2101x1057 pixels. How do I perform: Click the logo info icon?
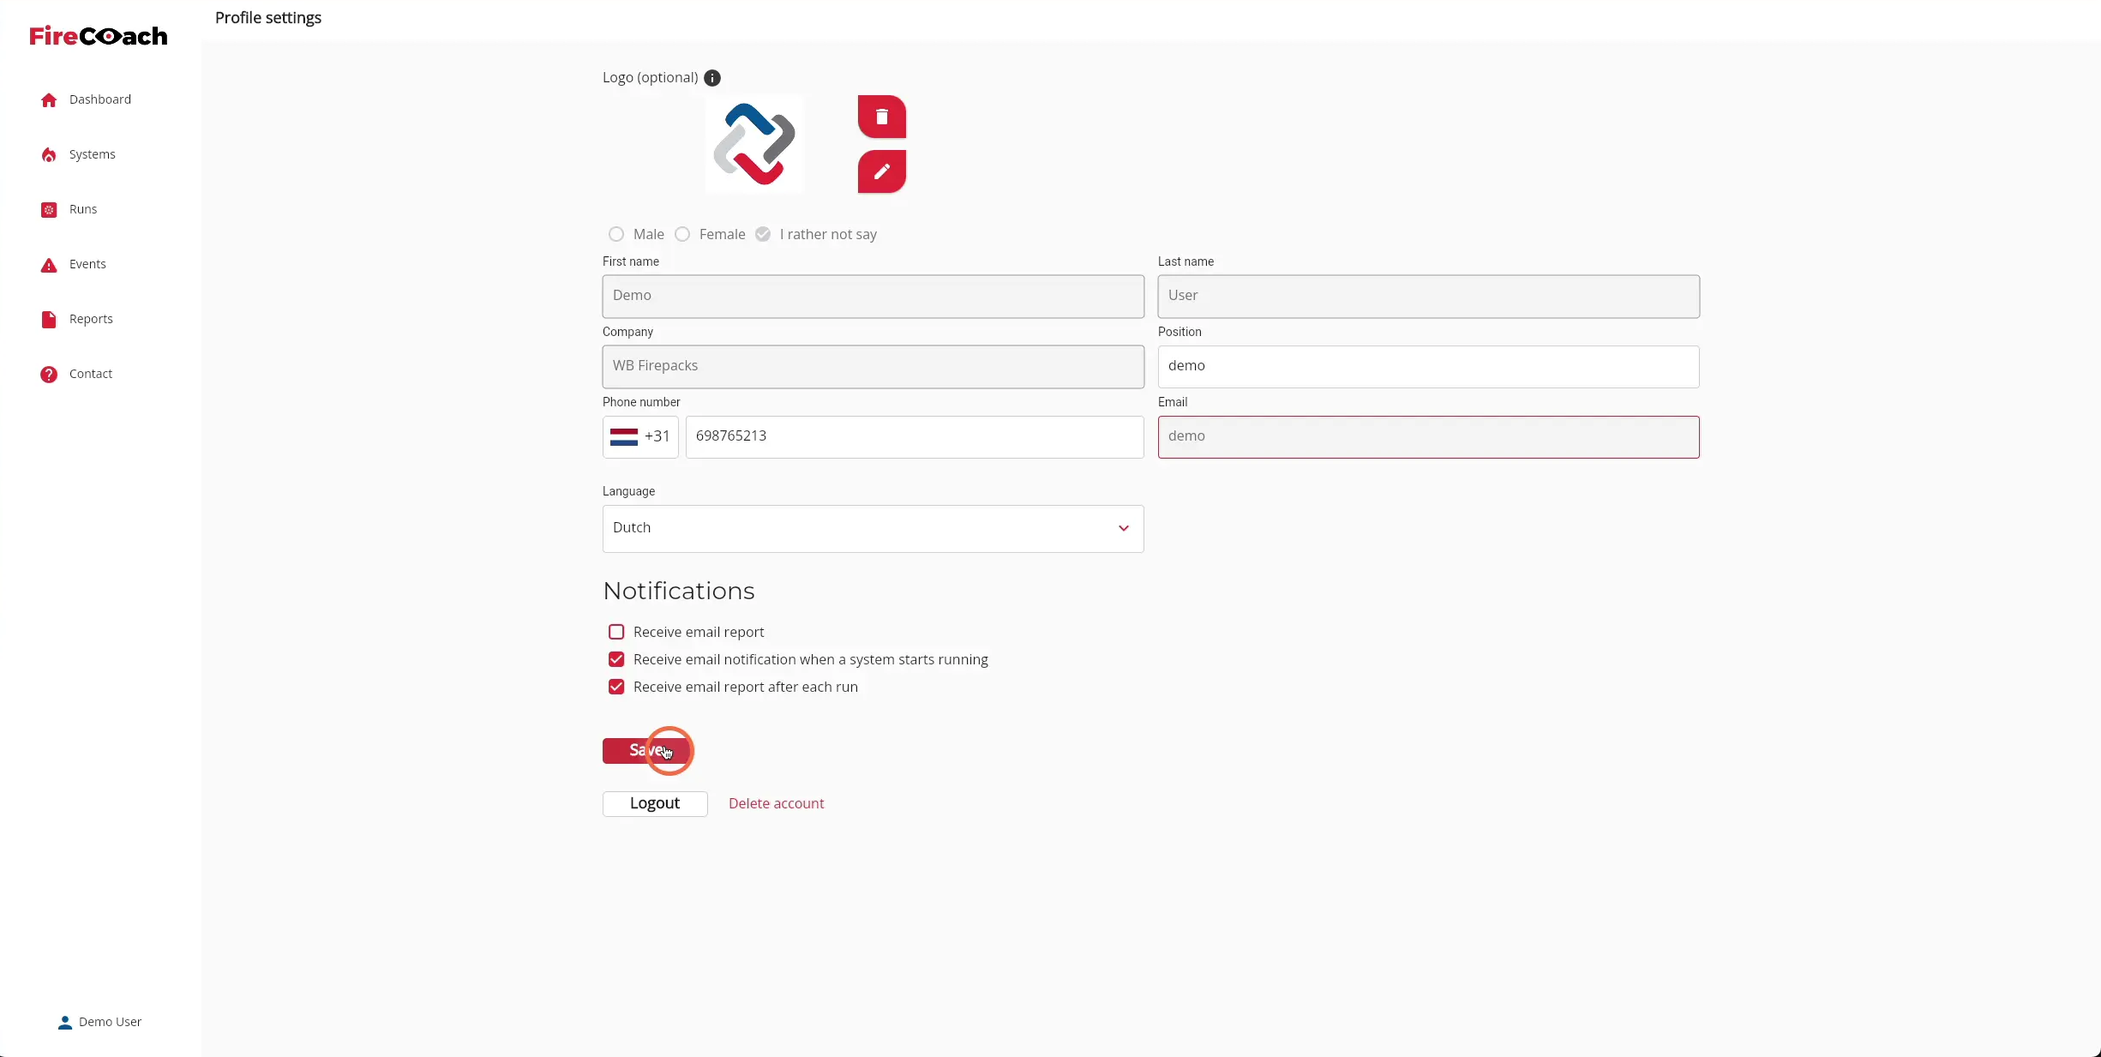click(712, 78)
